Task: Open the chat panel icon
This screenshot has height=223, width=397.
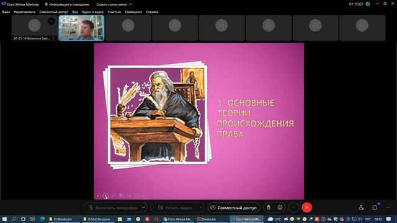Action: click(x=375, y=208)
